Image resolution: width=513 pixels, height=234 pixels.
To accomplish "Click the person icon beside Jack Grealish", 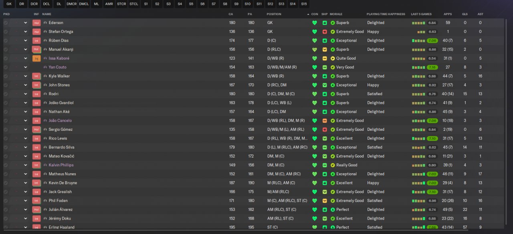I will 45,192.
